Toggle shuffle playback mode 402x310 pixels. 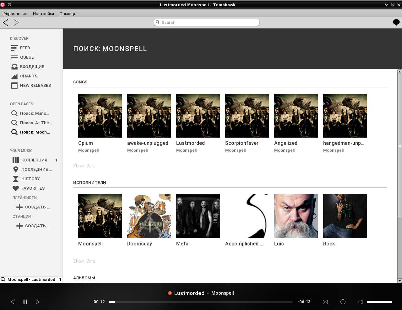click(325, 302)
